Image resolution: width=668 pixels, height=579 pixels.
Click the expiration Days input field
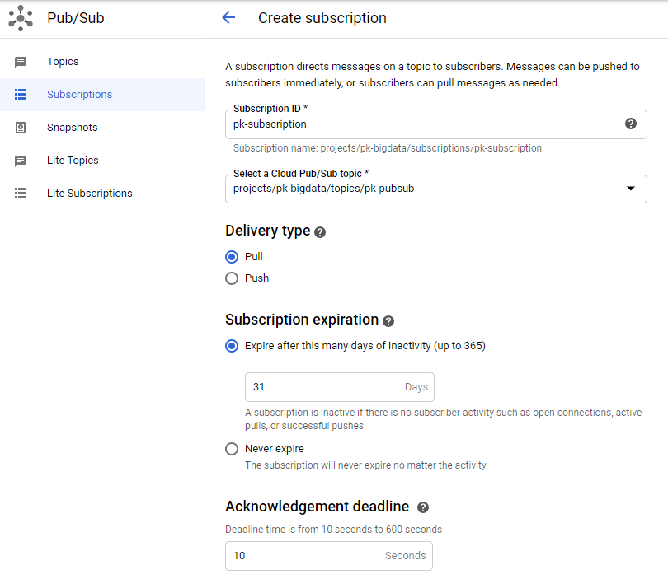point(340,387)
